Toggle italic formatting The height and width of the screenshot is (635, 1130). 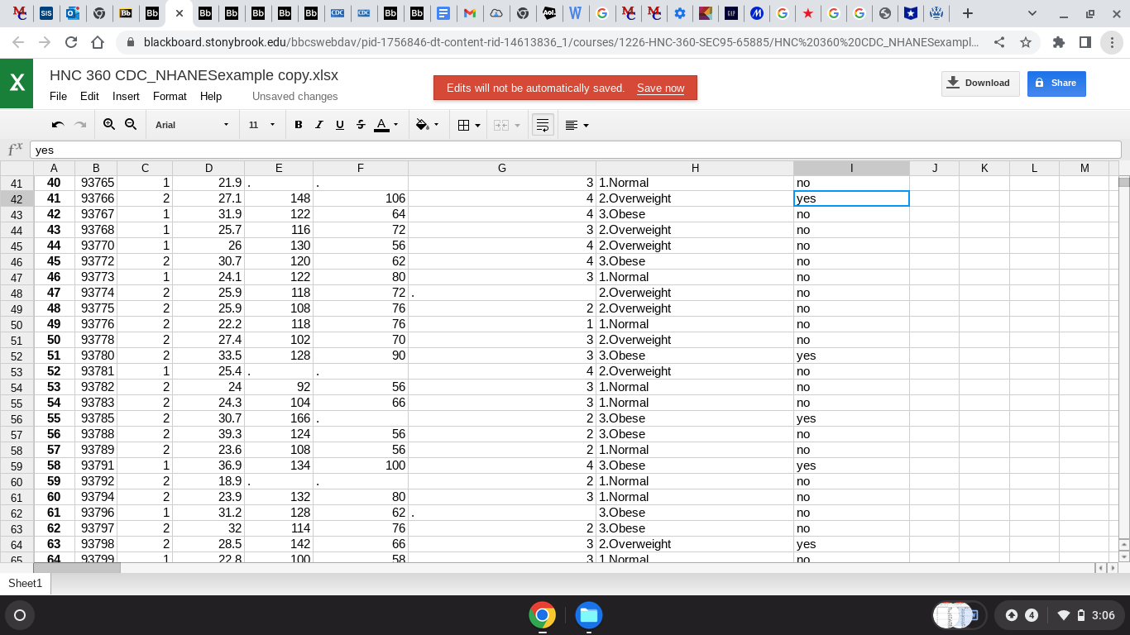point(319,125)
